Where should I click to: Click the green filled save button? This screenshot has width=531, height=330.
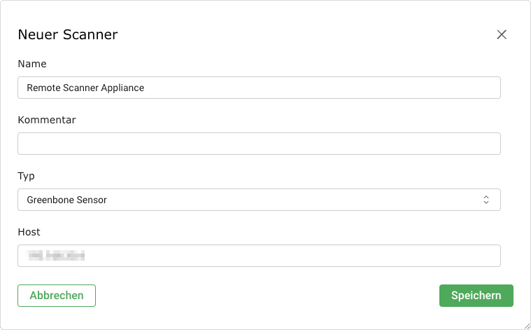pos(476,296)
